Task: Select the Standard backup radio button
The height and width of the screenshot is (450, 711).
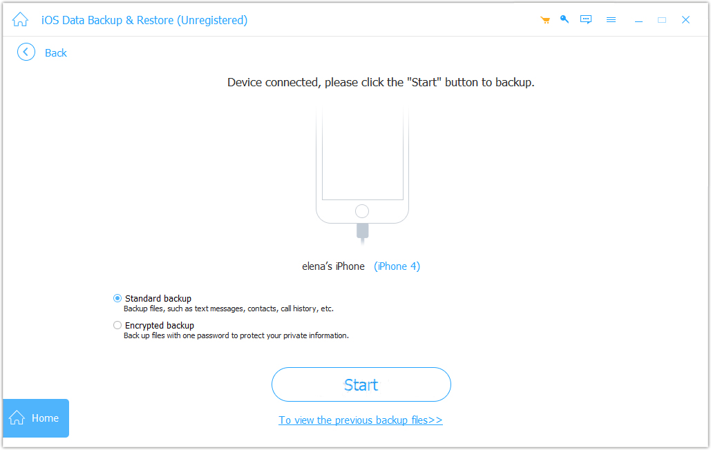Action: 117,298
